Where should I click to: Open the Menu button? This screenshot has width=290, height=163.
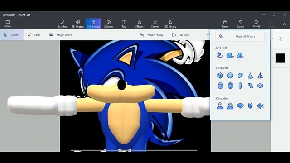[x=8, y=24]
